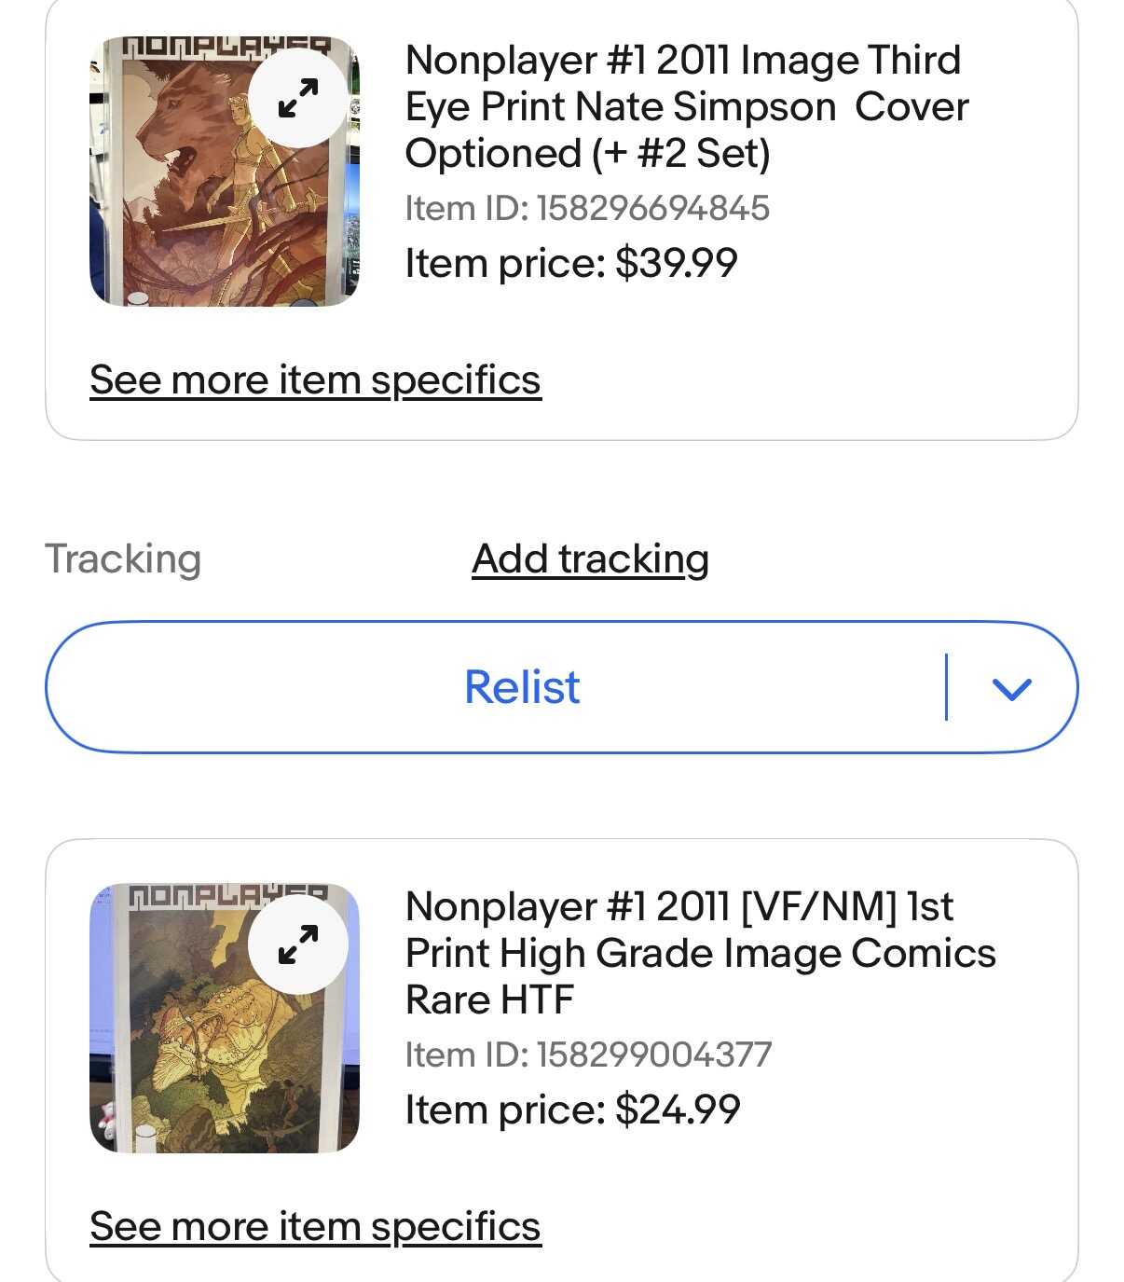Expand the Third Eye Print cover image
The image size is (1124, 1282).
point(298,98)
